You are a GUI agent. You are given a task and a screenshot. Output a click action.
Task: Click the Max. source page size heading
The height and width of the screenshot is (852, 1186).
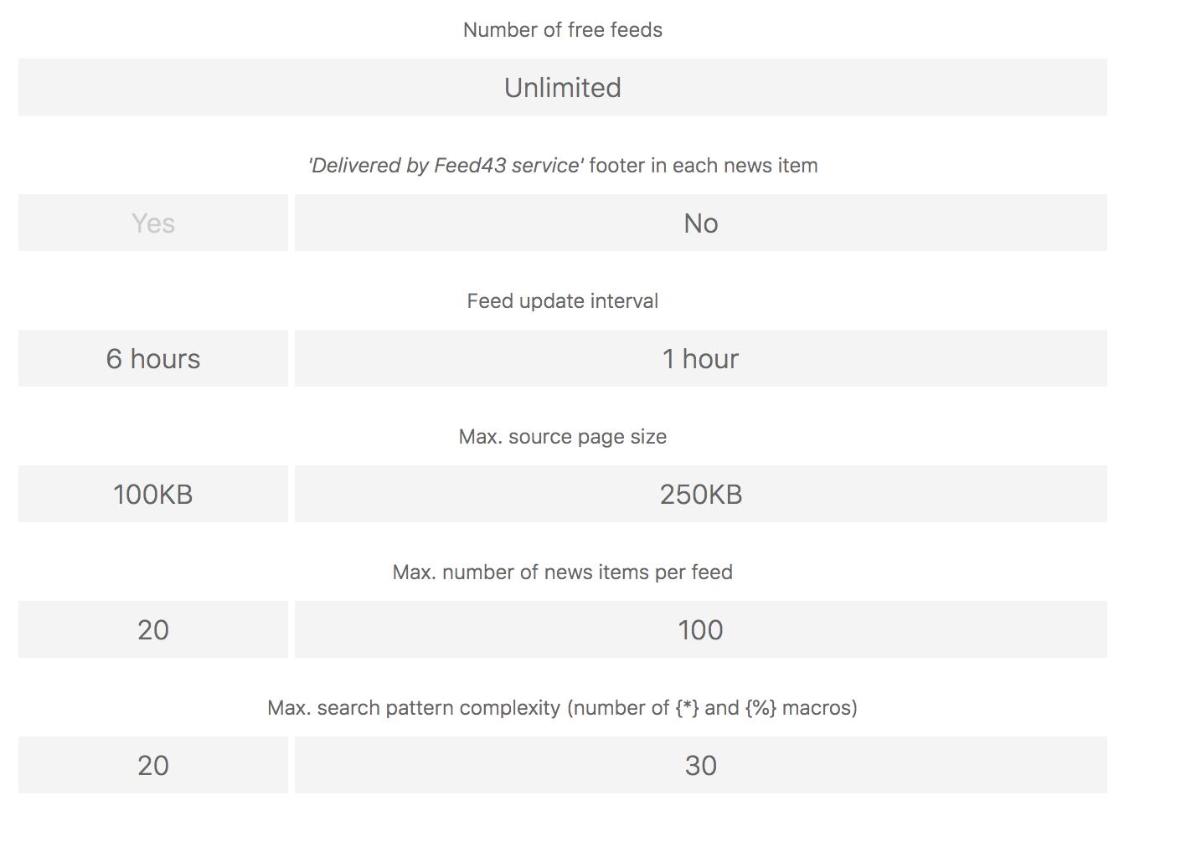562,437
